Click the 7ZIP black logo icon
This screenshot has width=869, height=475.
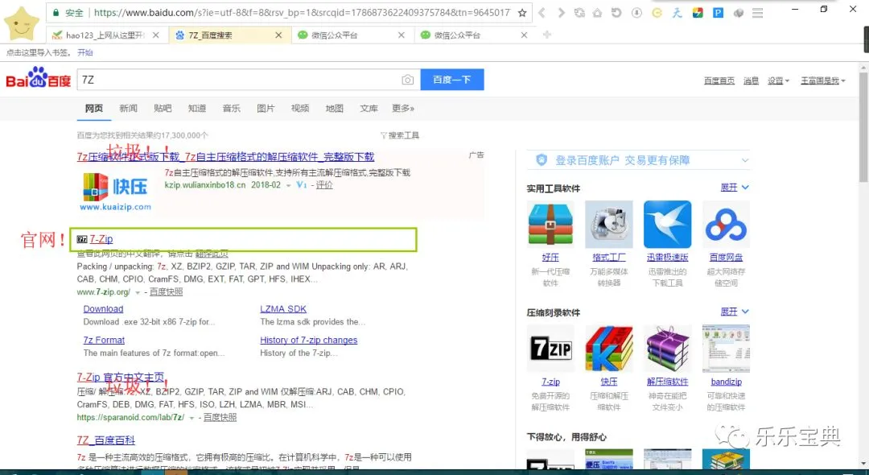coord(550,348)
